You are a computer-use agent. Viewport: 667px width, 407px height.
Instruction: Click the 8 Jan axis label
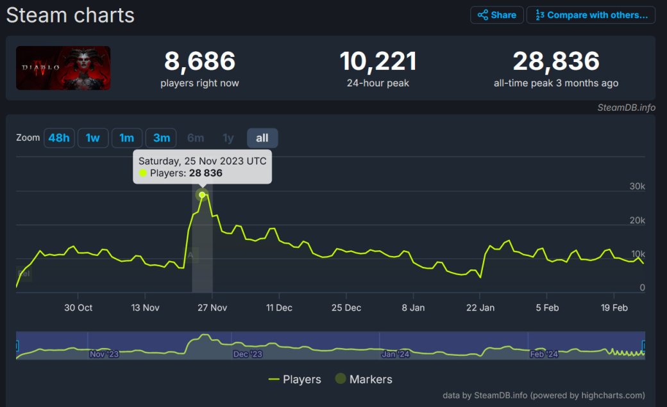coord(413,308)
